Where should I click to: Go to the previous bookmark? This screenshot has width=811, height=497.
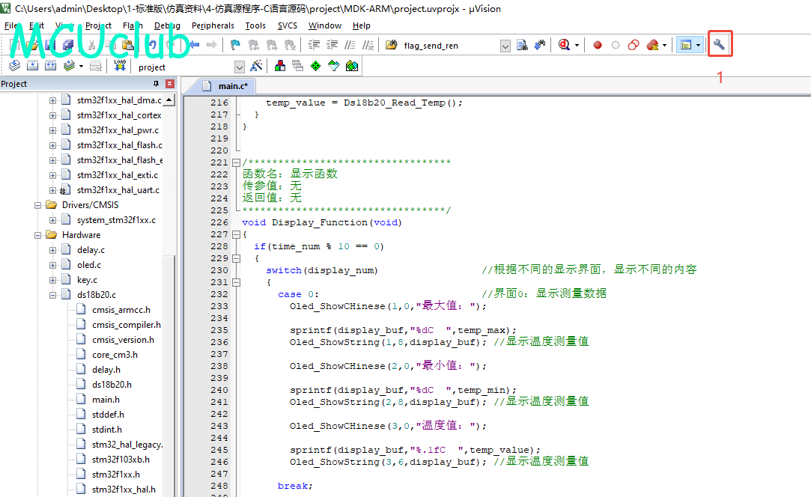pyautogui.click(x=253, y=45)
